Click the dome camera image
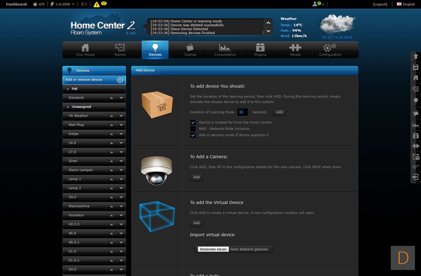The width and height of the screenshot is (421, 276). (156, 170)
